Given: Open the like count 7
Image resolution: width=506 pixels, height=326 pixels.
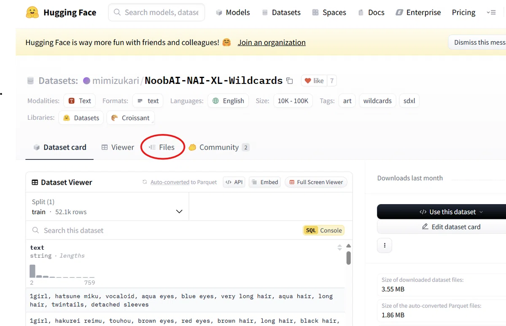Looking at the screenshot, I should (332, 81).
